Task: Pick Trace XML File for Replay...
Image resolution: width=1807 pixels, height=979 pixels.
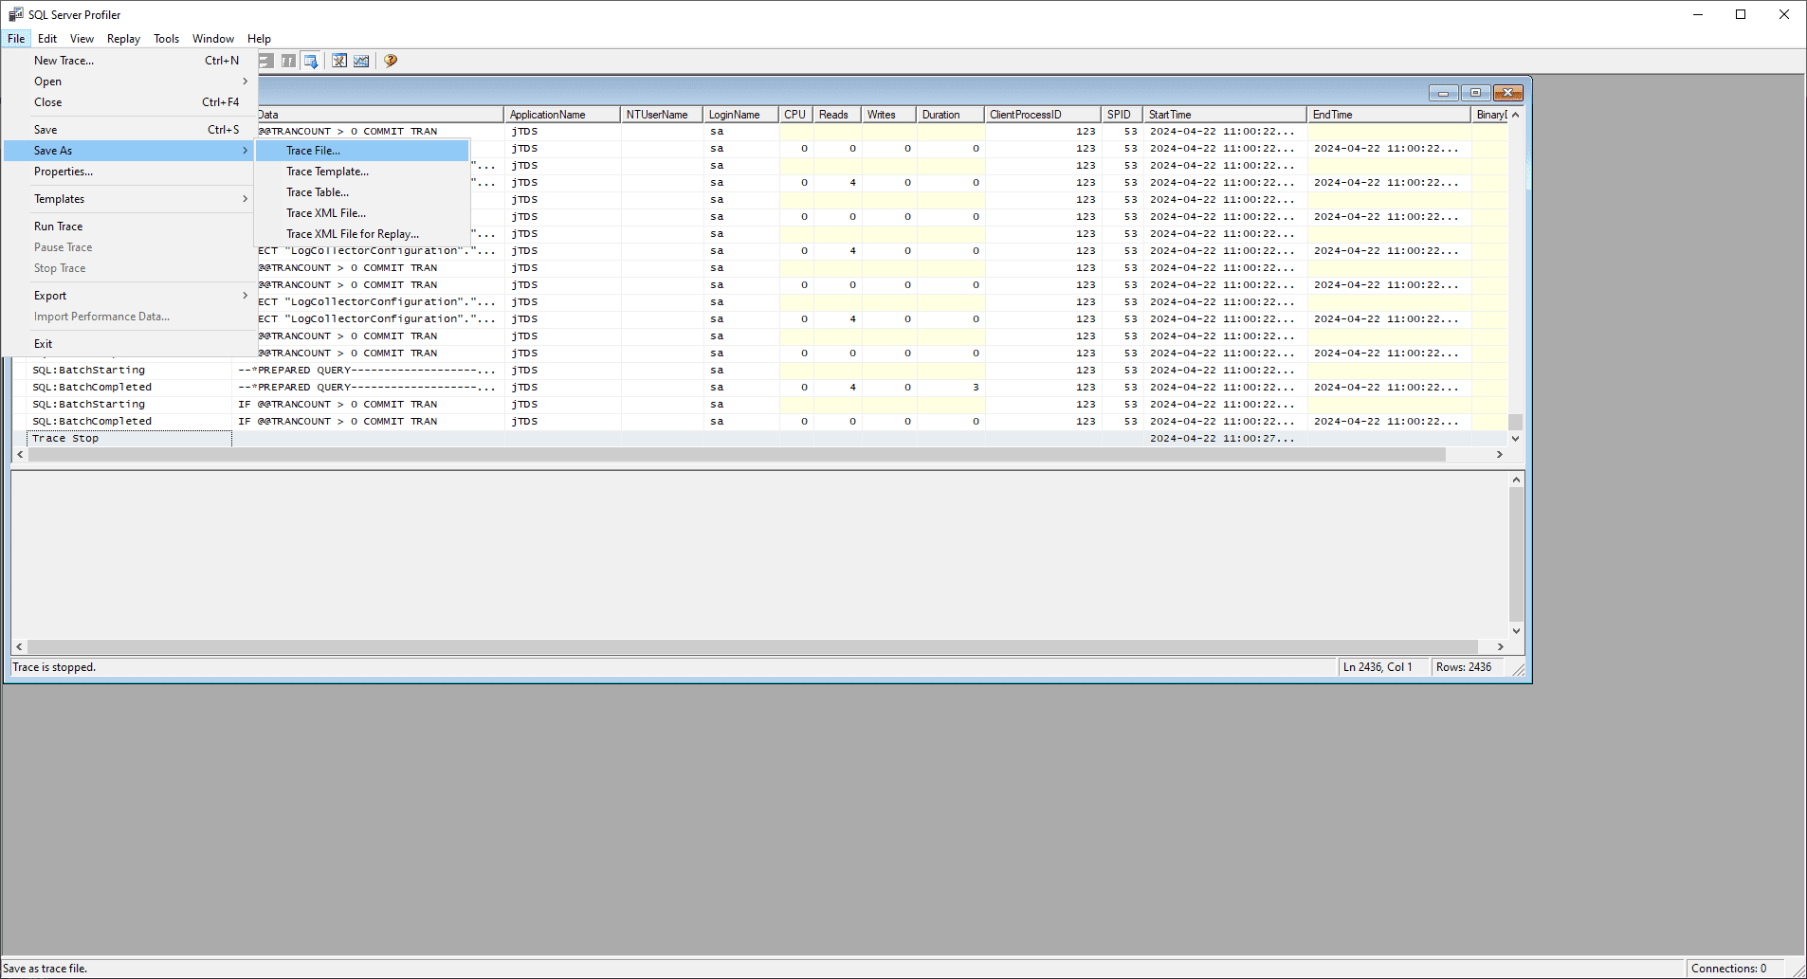Action: tap(362, 234)
